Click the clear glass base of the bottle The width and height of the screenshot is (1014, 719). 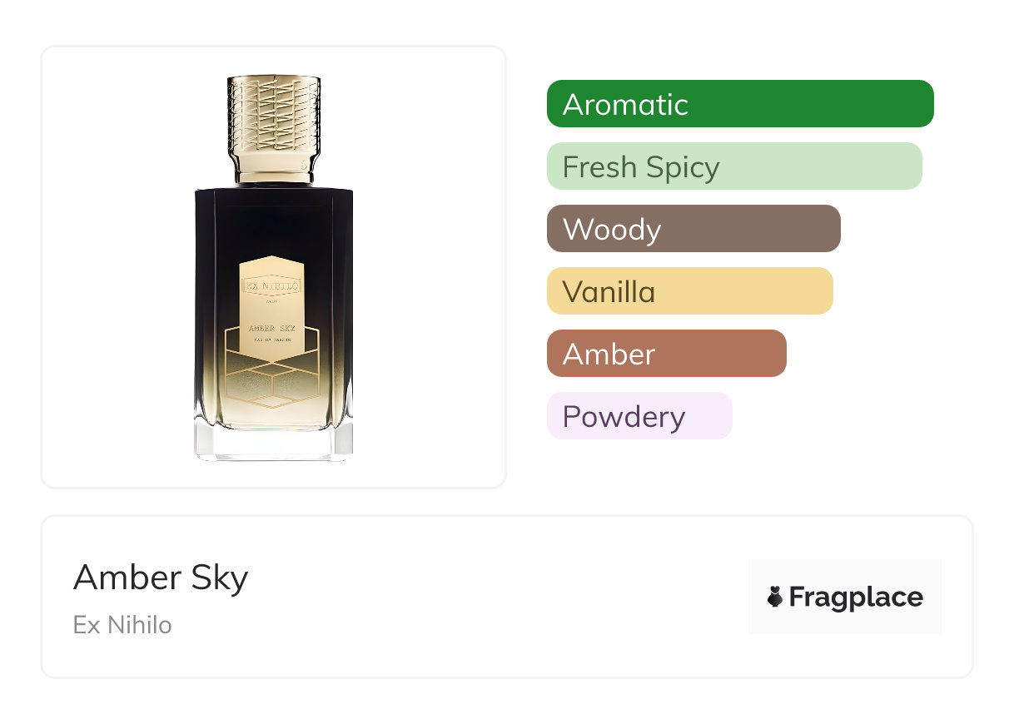click(274, 444)
